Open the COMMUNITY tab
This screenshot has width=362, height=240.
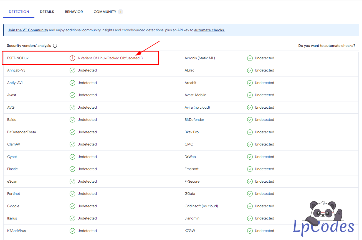105,12
